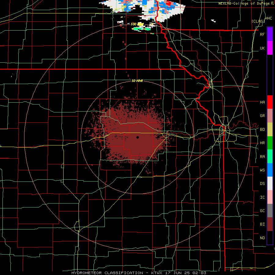Click the RA legend label text
Image resolution: width=275 pixels, height=275 pixels.
(x=262, y=156)
